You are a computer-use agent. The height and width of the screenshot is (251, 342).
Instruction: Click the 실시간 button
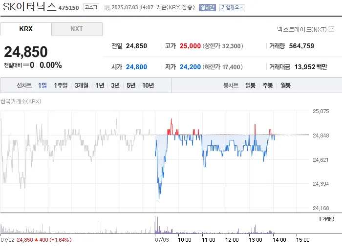pyautogui.click(x=207, y=7)
